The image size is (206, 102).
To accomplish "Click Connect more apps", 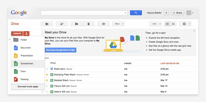I will point(28,86).
